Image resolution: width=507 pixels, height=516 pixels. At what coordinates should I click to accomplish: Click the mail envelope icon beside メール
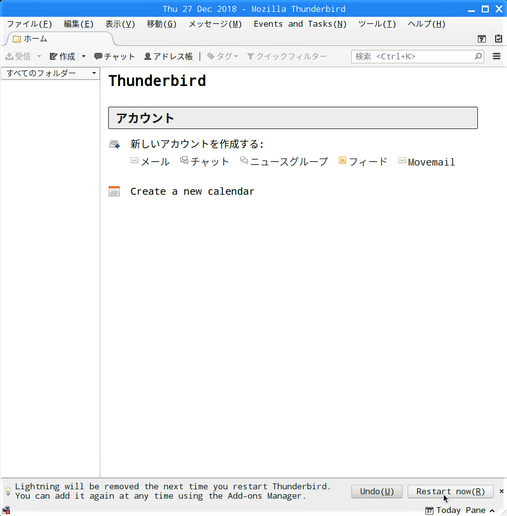134,160
